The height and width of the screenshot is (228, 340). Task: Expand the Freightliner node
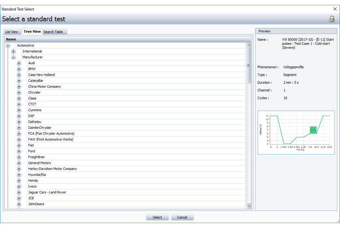pos(19,157)
